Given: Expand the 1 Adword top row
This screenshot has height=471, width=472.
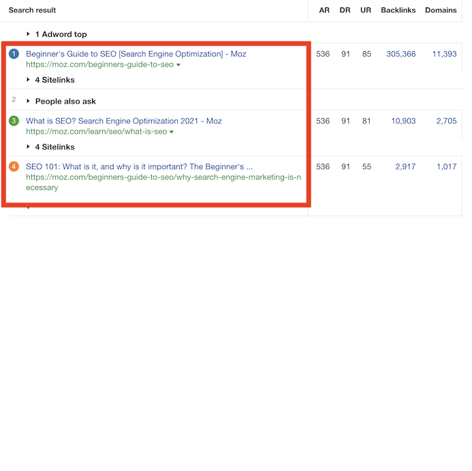Looking at the screenshot, I should (57, 34).
